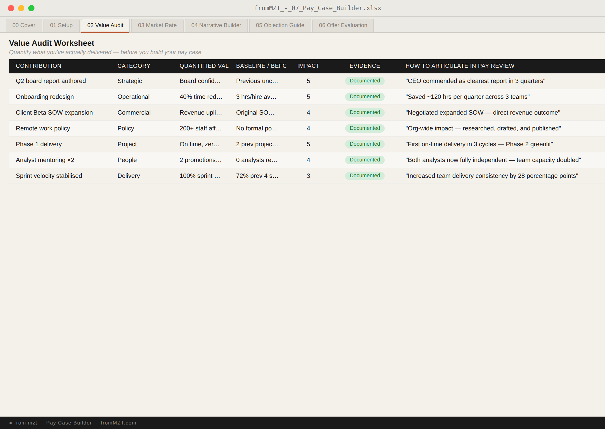The height and width of the screenshot is (429, 605).
Task: Click the Documented badge for Q2 board report
Action: tap(365, 81)
